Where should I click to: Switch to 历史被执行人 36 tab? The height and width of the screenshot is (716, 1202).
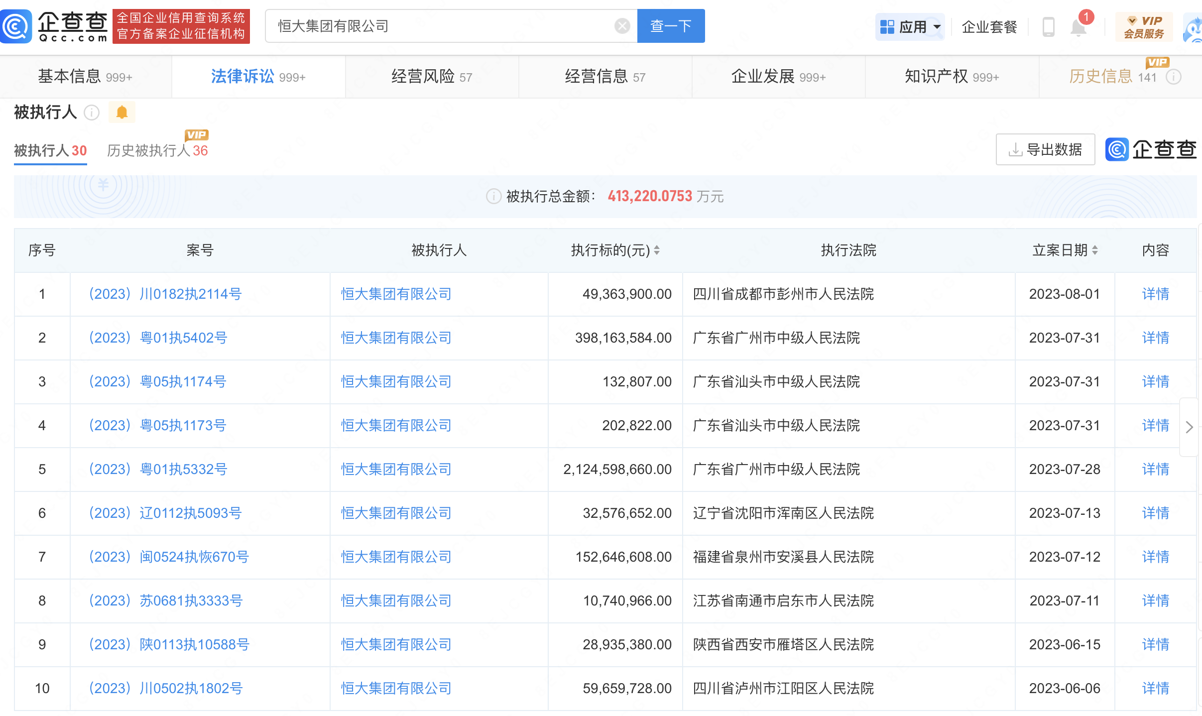pyautogui.click(x=157, y=150)
